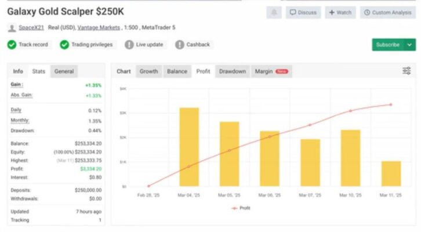Click the Trading privileges checkmark icon
Screen dimensions: 421x232
65,45
